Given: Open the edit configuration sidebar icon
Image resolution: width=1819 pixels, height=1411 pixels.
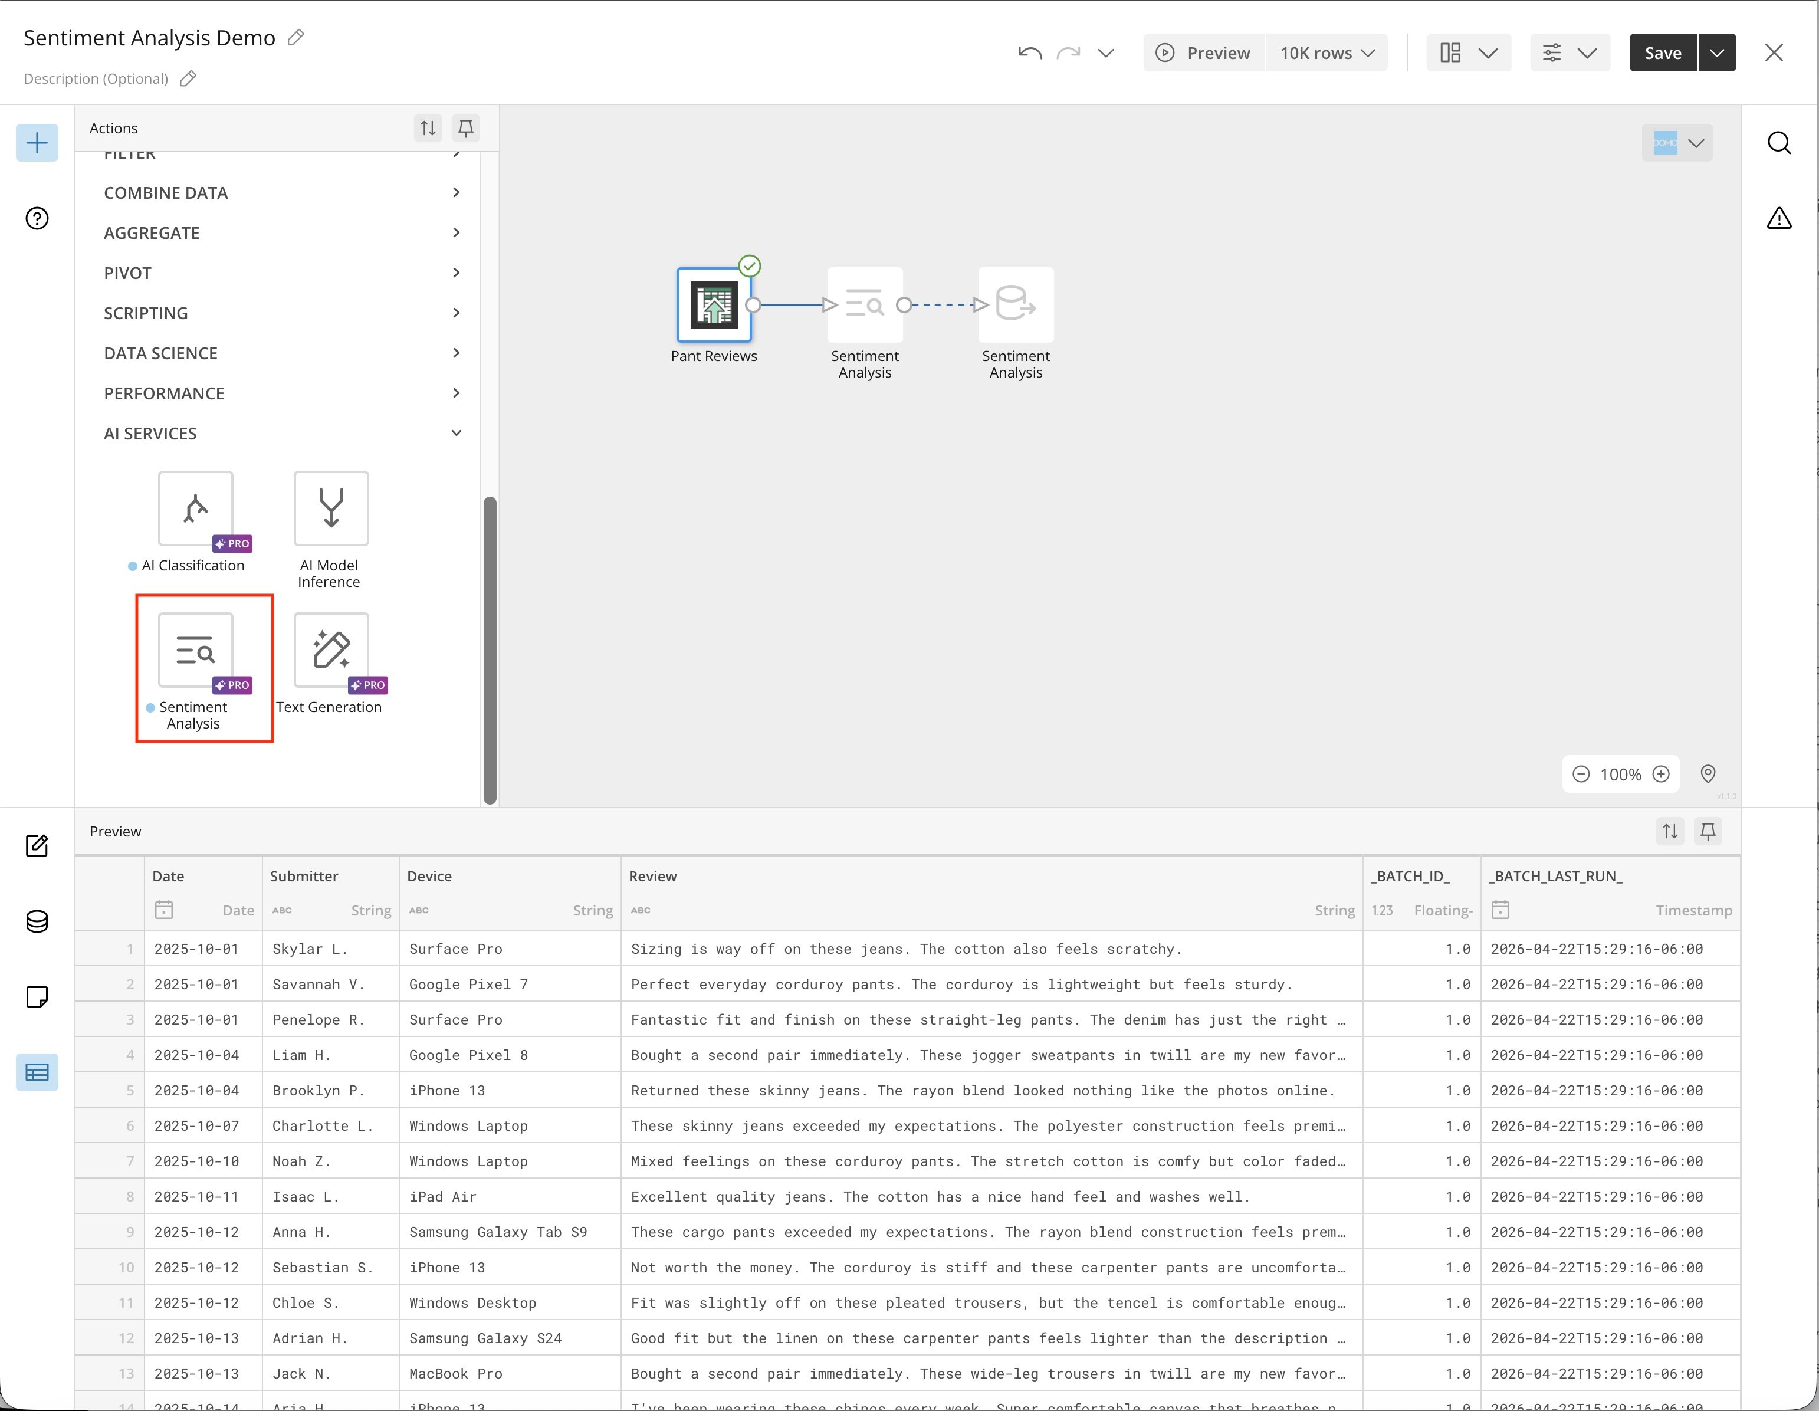Looking at the screenshot, I should [38, 845].
